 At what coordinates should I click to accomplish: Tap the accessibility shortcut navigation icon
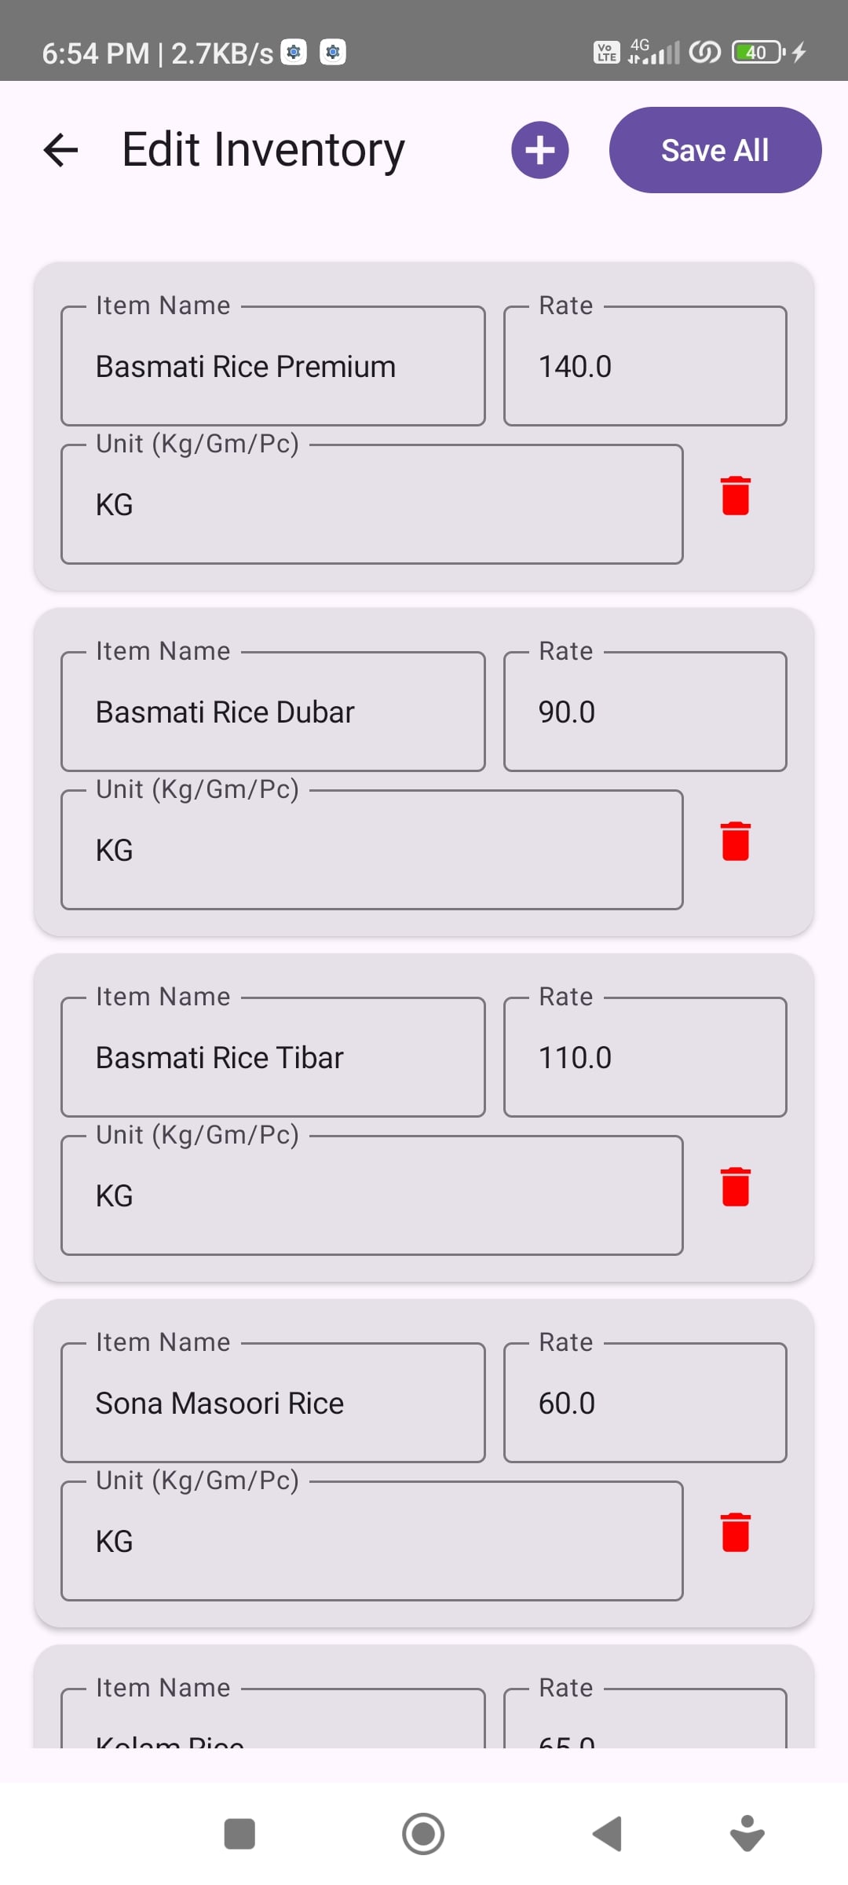click(747, 1834)
